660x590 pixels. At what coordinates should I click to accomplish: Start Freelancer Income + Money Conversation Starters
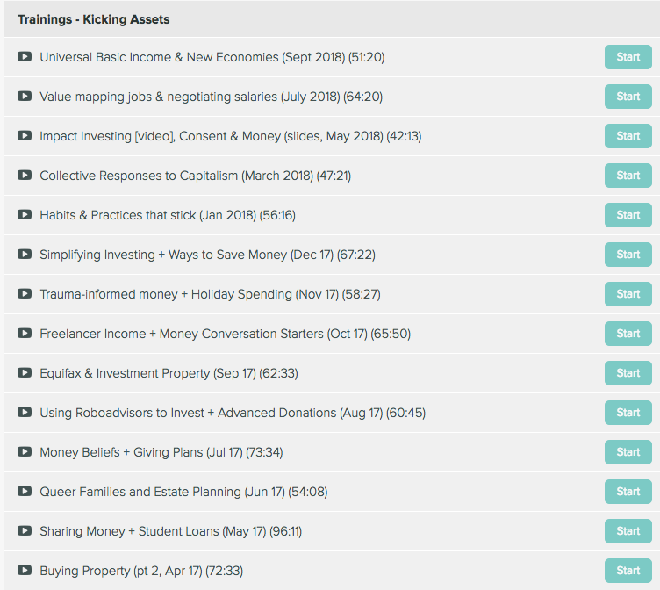[628, 334]
